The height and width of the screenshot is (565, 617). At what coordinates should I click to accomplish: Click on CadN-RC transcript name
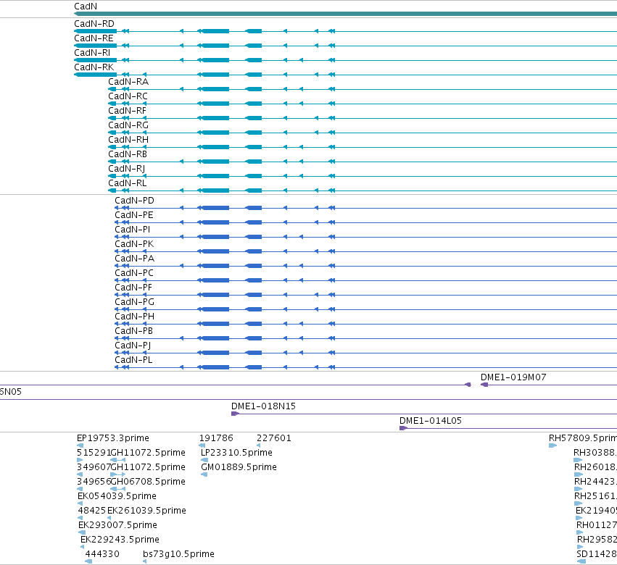click(128, 96)
